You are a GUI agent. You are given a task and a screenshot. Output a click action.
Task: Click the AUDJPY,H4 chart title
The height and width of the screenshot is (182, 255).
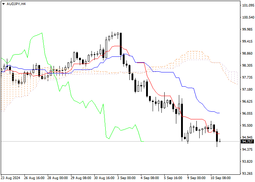click(x=16, y=4)
